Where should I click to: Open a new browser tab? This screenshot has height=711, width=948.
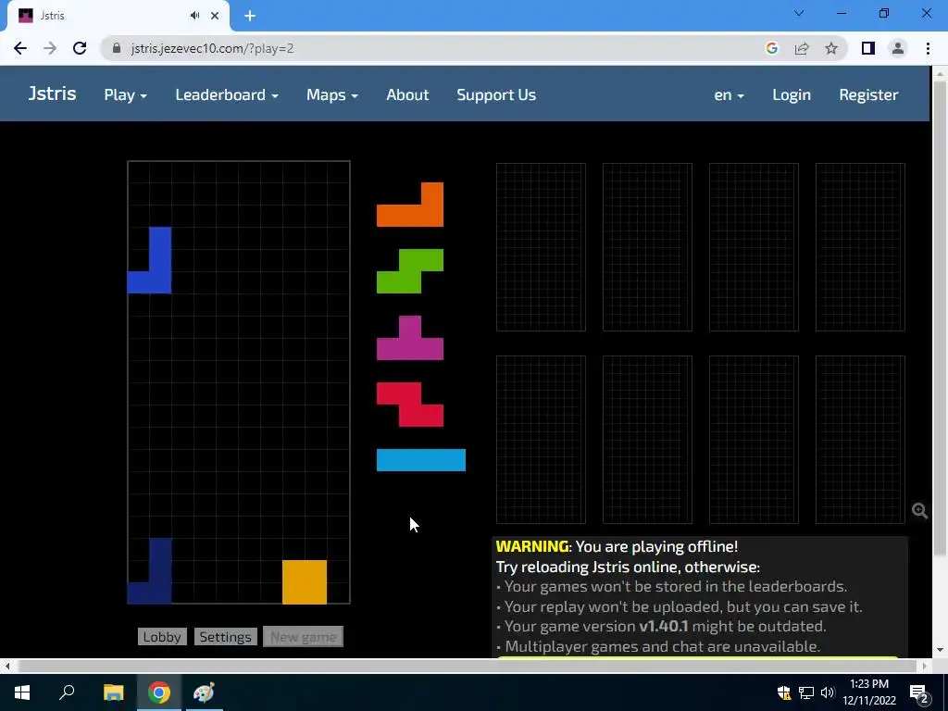250,16
